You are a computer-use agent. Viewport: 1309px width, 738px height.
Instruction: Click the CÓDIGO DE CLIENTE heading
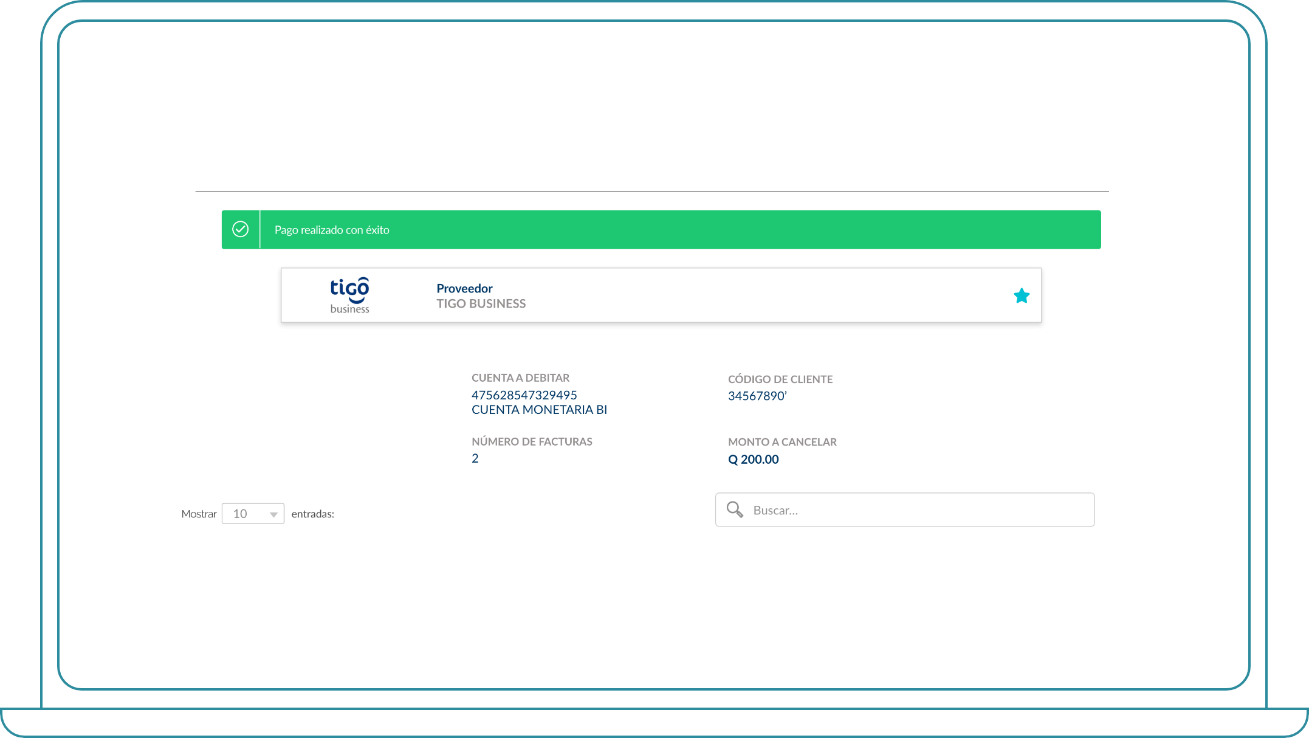(x=780, y=379)
